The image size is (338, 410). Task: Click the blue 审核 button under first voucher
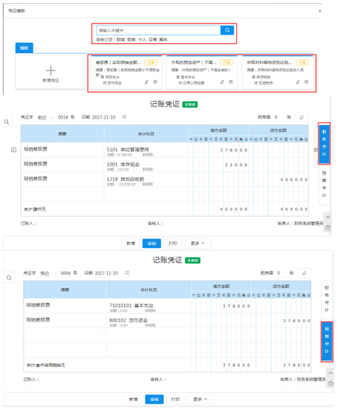tap(151, 243)
